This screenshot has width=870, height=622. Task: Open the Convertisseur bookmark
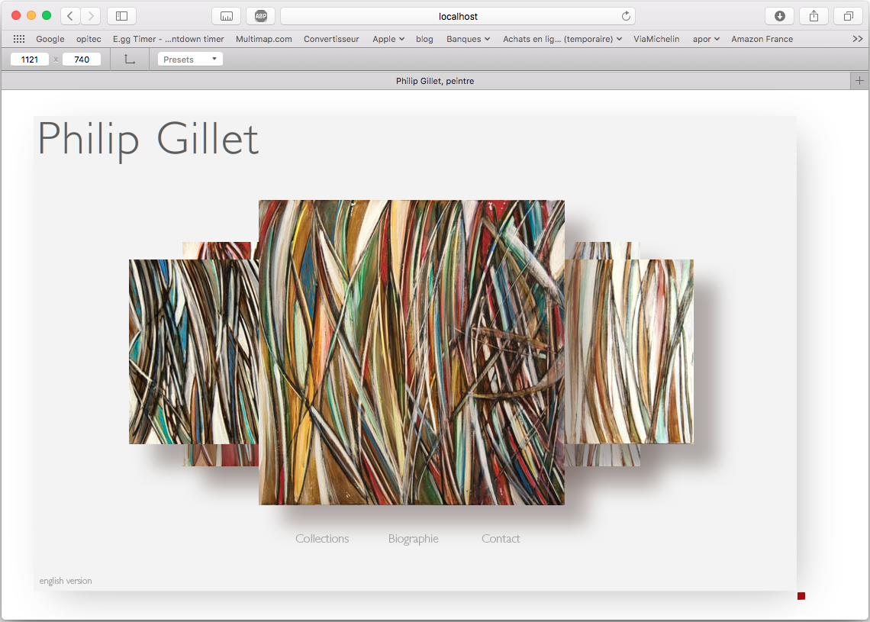point(331,39)
